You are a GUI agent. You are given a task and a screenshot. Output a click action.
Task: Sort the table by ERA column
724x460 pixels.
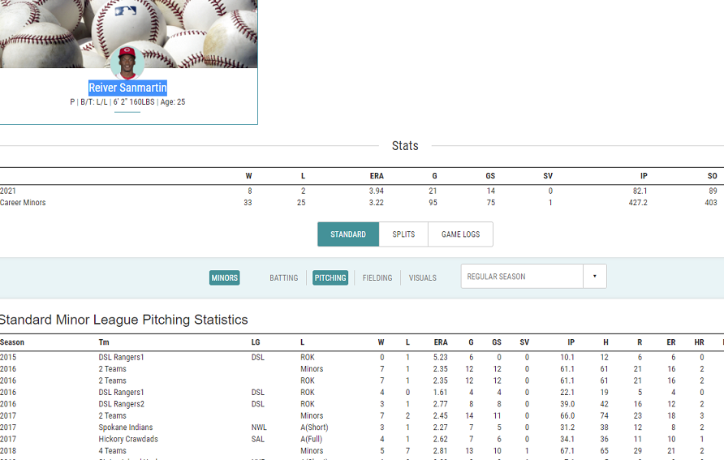pyautogui.click(x=441, y=342)
